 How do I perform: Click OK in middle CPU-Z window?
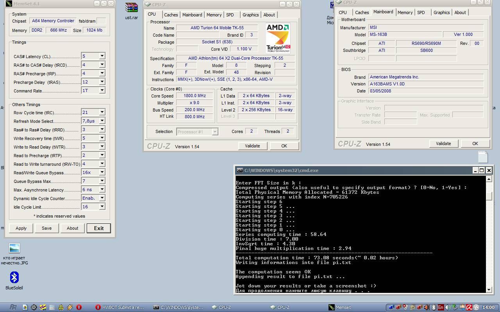(284, 146)
